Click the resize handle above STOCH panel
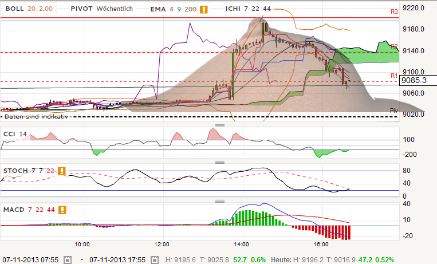Viewport: 437px width, 264px height. (220, 162)
